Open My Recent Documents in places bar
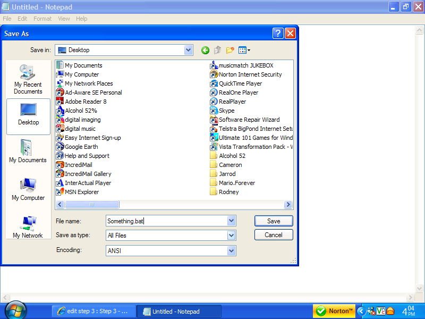 28,79
